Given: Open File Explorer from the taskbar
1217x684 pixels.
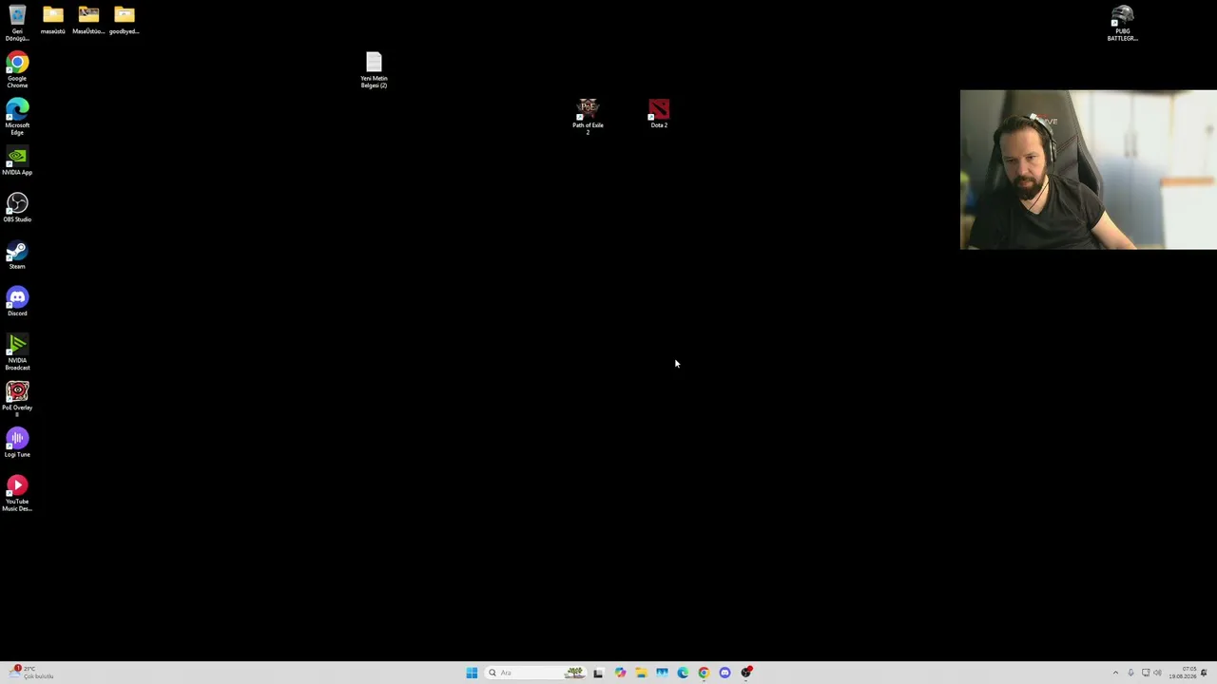Looking at the screenshot, I should 641,673.
